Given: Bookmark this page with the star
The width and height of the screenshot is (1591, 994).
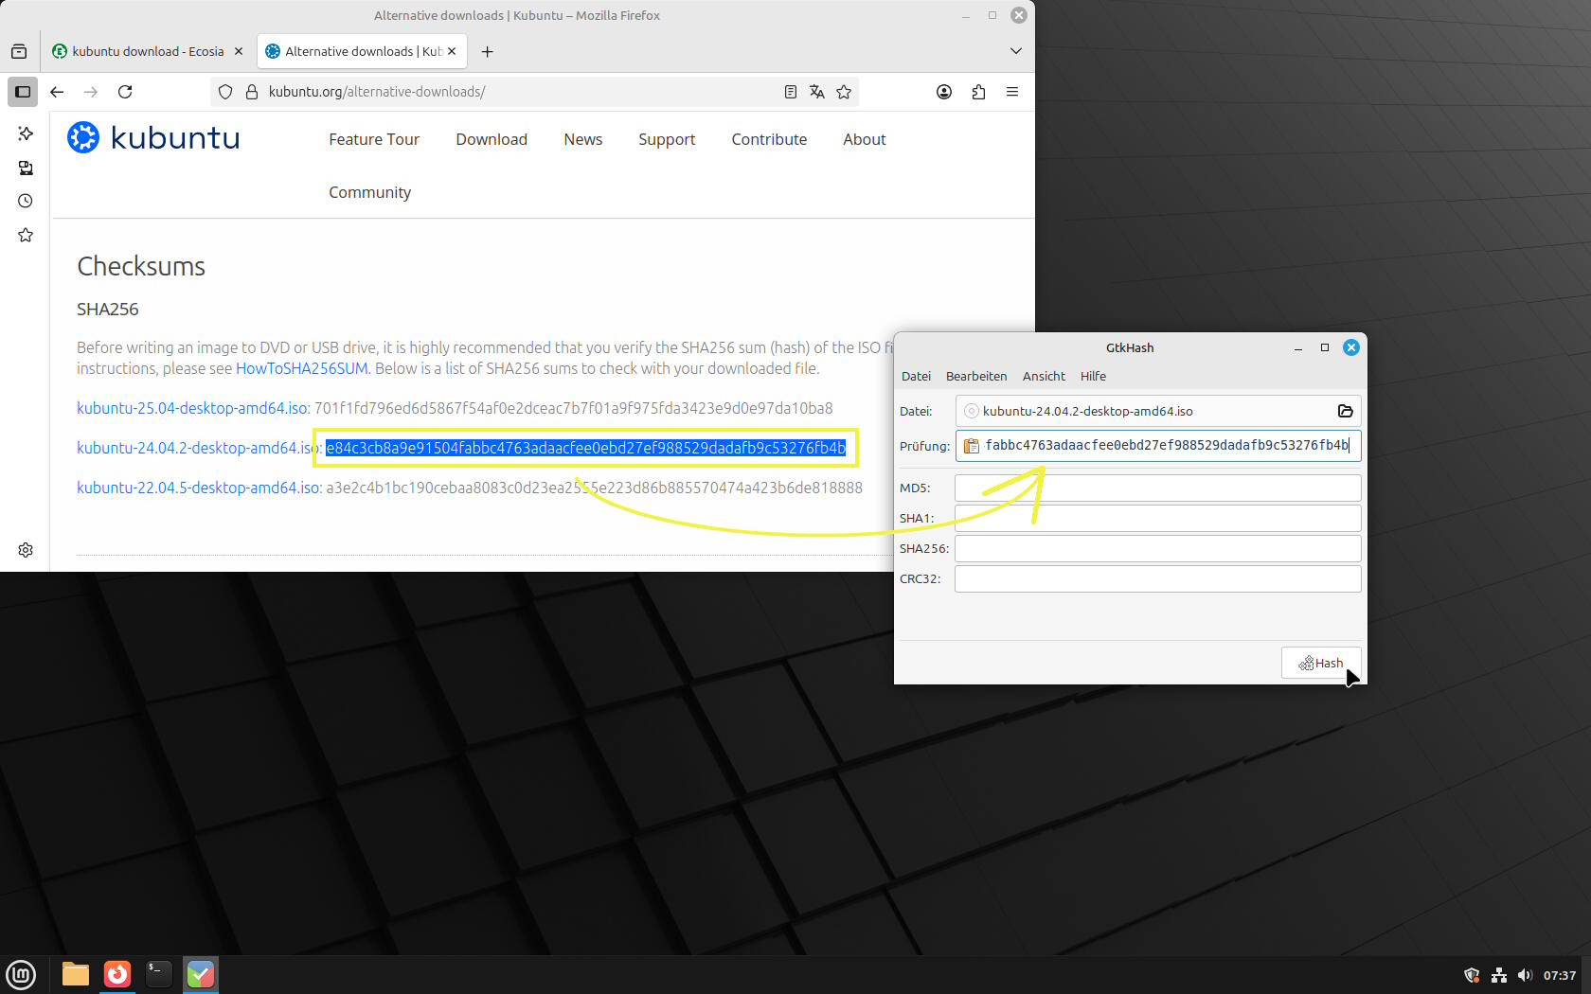Looking at the screenshot, I should 844,92.
